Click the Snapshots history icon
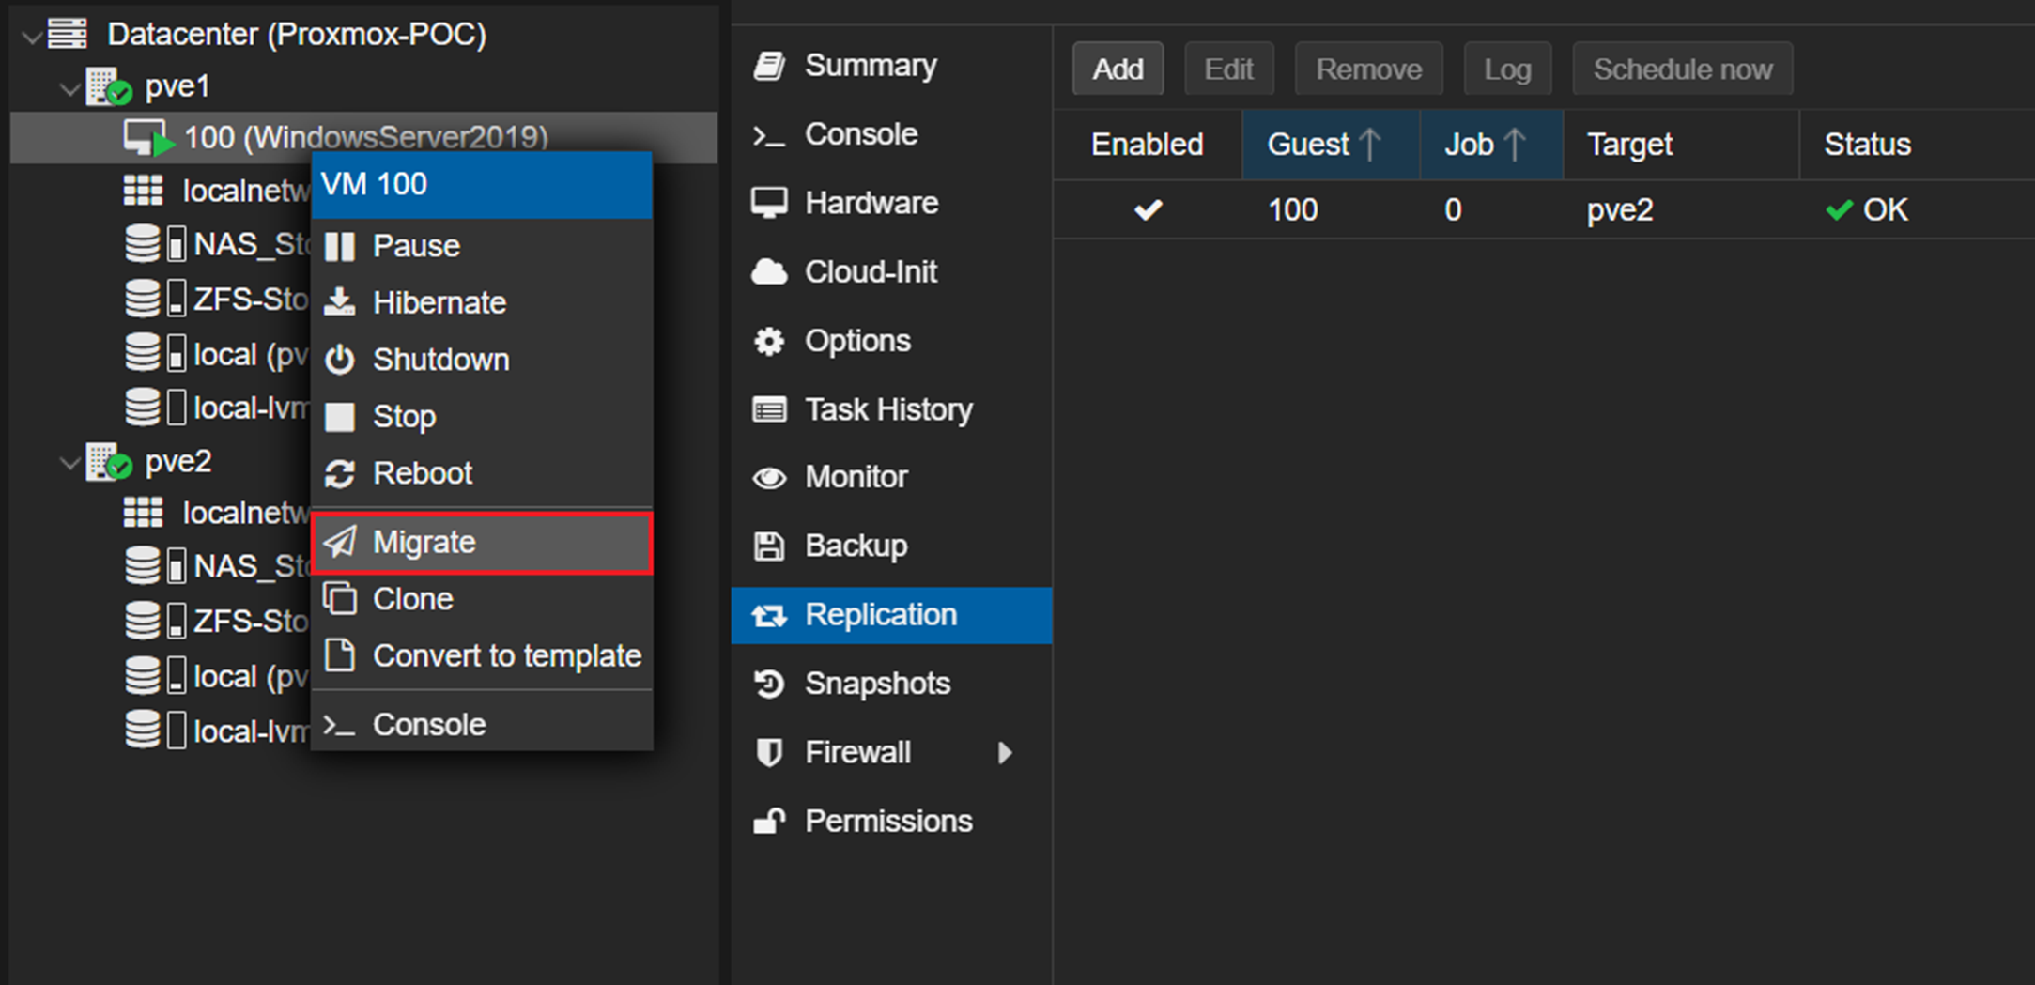 click(769, 684)
